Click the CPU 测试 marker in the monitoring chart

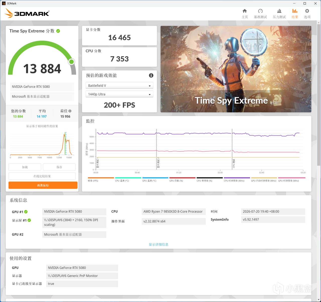[x=234, y=163]
